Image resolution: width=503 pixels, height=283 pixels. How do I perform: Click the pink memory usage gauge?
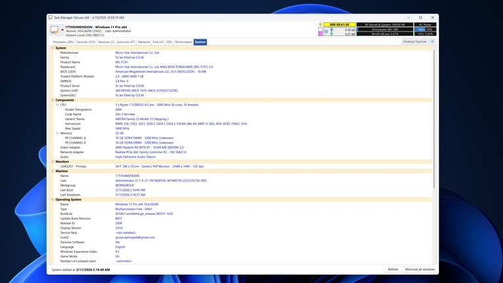click(320, 31)
